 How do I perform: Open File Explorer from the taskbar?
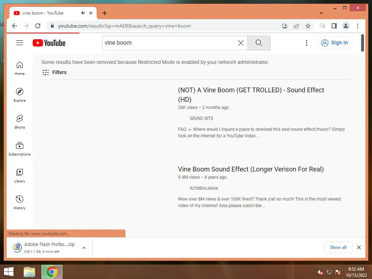click(x=29, y=272)
